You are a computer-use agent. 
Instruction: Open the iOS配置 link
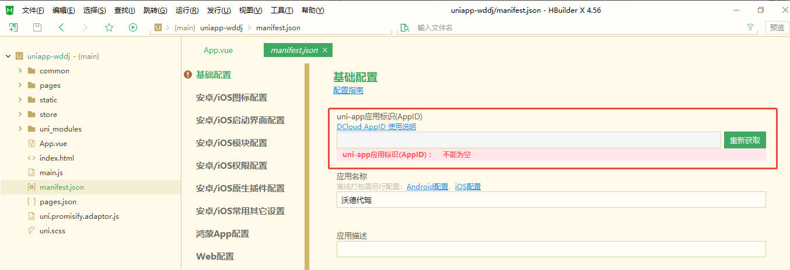(468, 187)
